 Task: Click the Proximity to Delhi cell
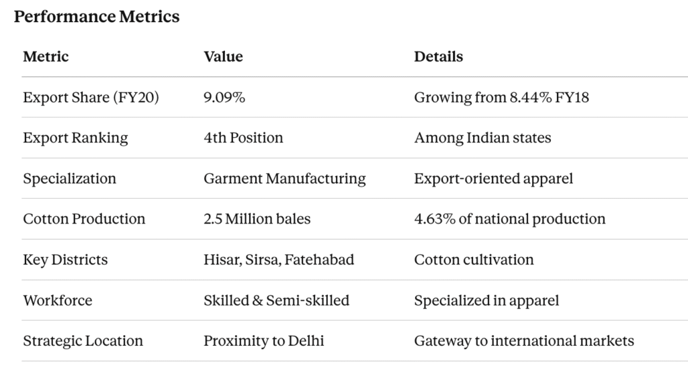click(x=263, y=340)
